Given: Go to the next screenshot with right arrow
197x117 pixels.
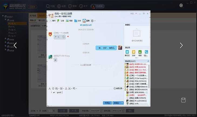Looking at the screenshot, I should (x=181, y=45).
